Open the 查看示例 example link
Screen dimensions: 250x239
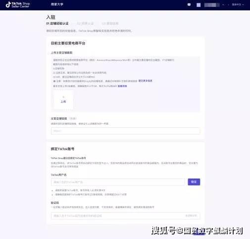pyautogui.click(x=122, y=86)
